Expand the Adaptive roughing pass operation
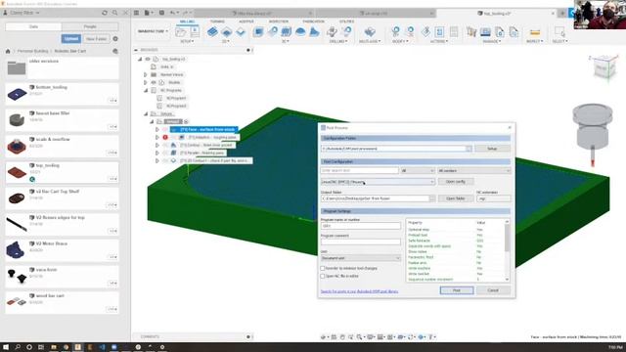This screenshot has height=352, width=626. click(x=156, y=137)
